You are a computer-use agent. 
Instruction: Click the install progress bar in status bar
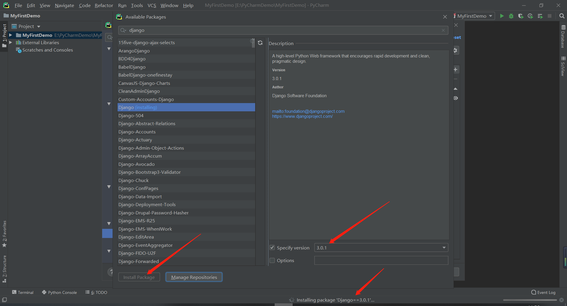click(x=530, y=300)
